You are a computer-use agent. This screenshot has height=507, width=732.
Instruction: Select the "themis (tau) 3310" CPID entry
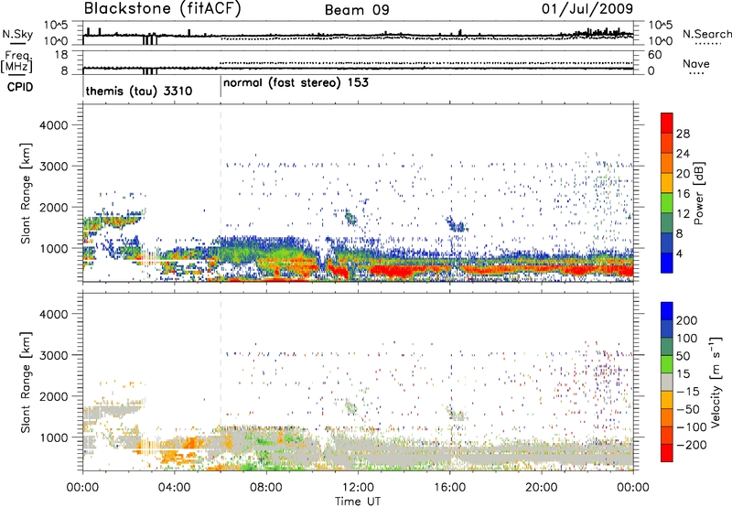(x=139, y=91)
